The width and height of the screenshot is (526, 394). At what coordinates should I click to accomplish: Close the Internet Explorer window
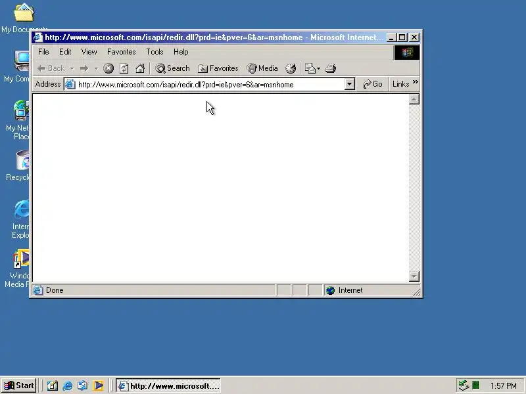[x=414, y=37]
